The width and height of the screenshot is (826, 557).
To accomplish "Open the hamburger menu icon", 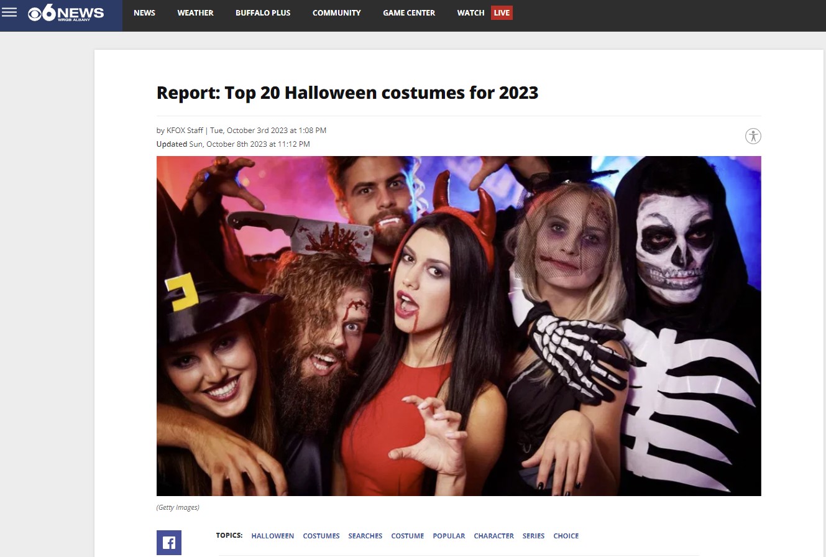I will point(9,12).
